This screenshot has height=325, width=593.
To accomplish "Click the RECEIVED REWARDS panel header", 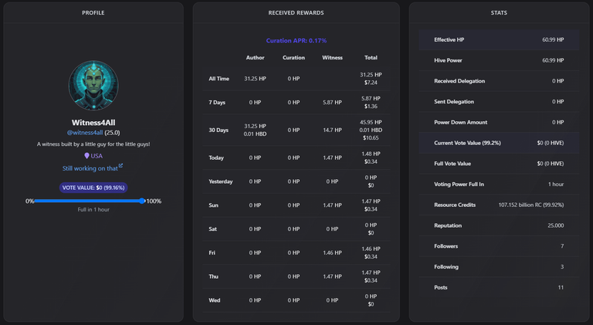I will point(296,13).
